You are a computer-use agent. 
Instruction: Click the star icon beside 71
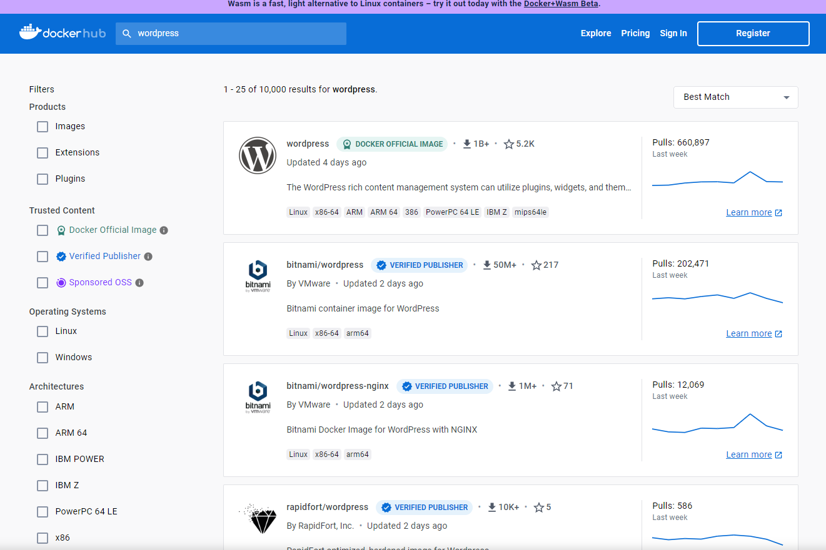click(x=557, y=386)
